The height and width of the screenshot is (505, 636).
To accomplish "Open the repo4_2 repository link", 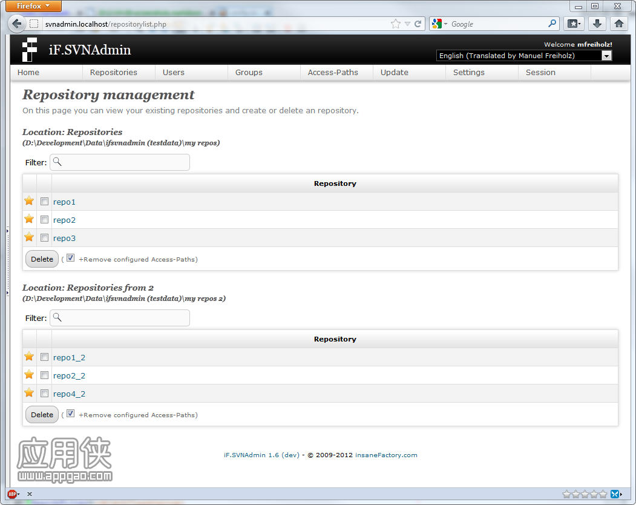I will click(x=69, y=394).
